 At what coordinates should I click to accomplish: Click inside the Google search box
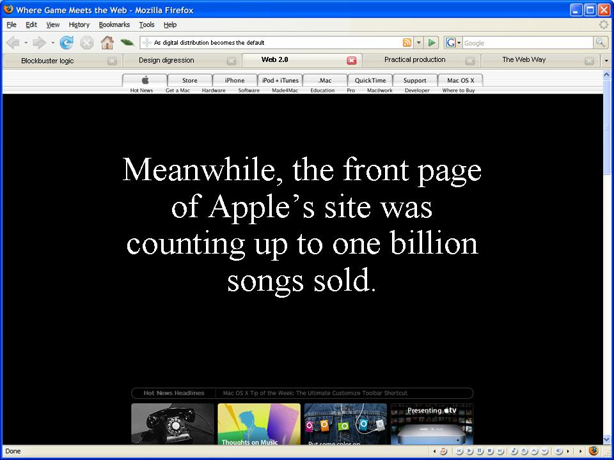click(528, 43)
